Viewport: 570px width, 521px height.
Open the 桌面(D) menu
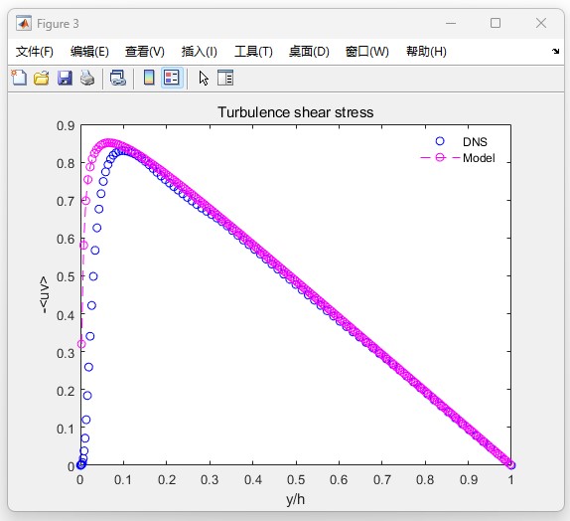click(x=309, y=52)
